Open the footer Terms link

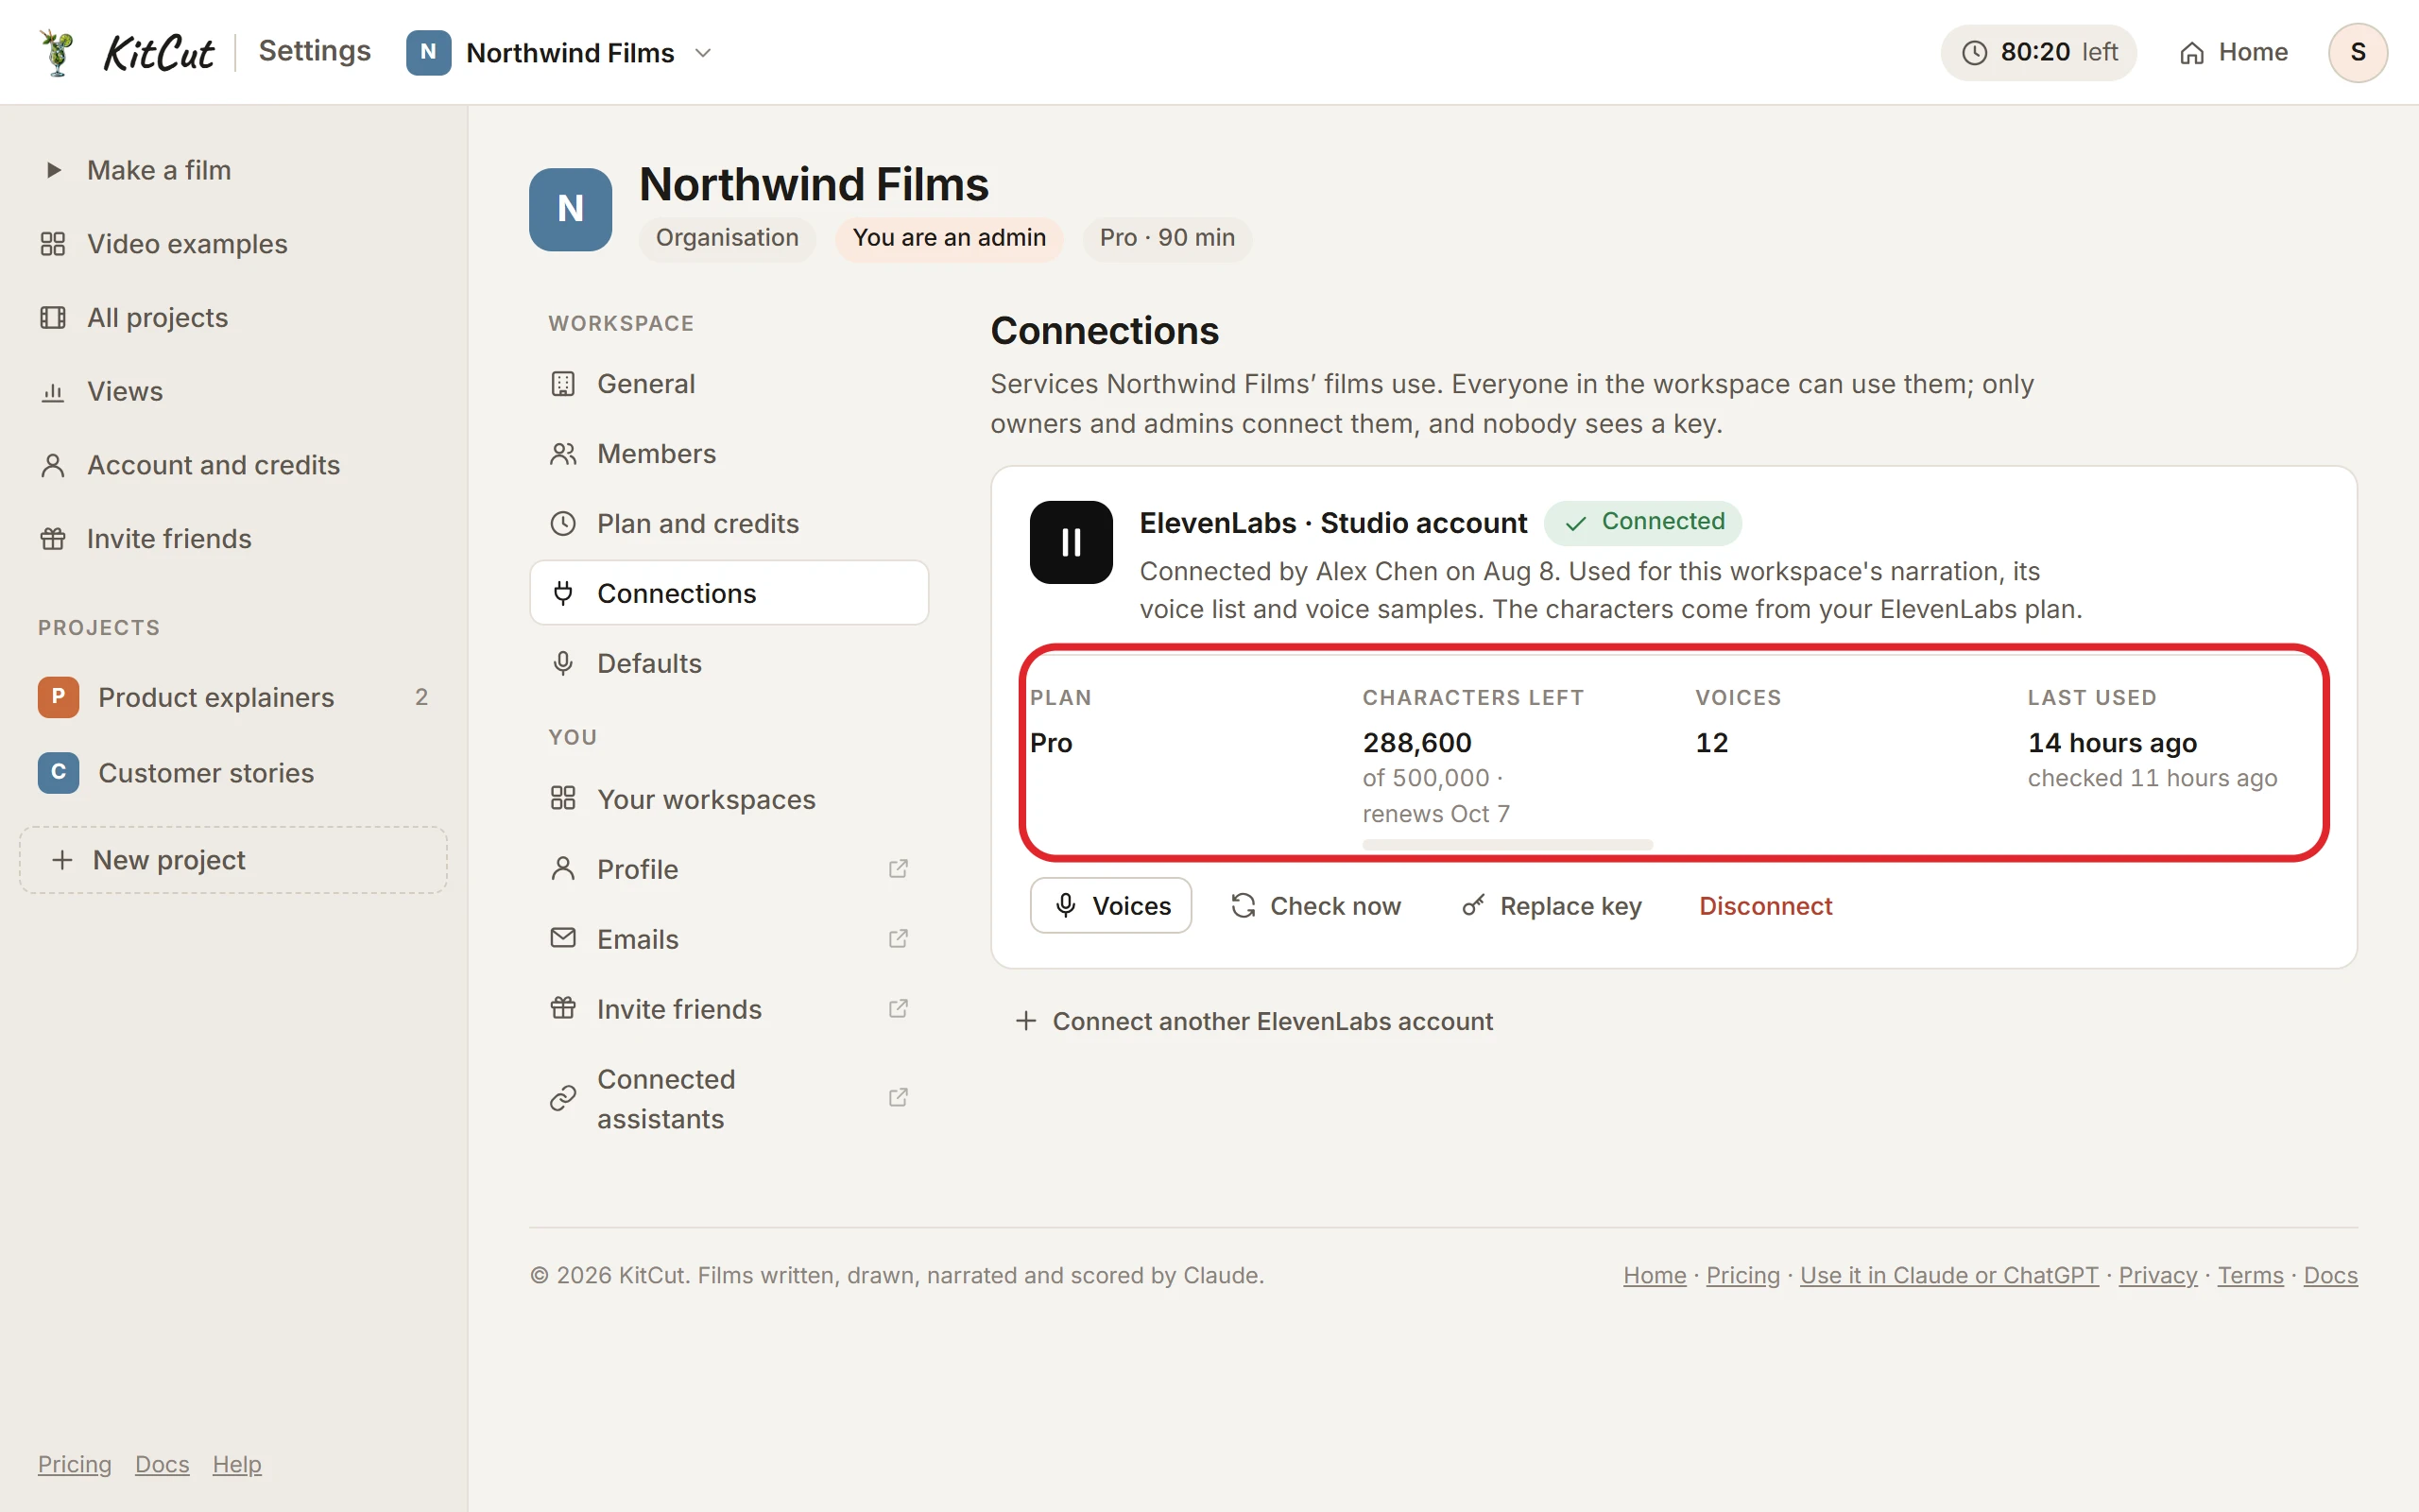tap(2250, 1276)
